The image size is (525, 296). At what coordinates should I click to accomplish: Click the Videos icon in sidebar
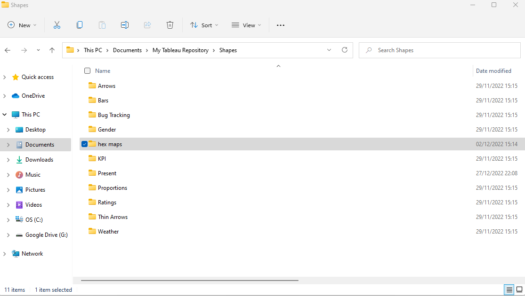click(x=19, y=205)
